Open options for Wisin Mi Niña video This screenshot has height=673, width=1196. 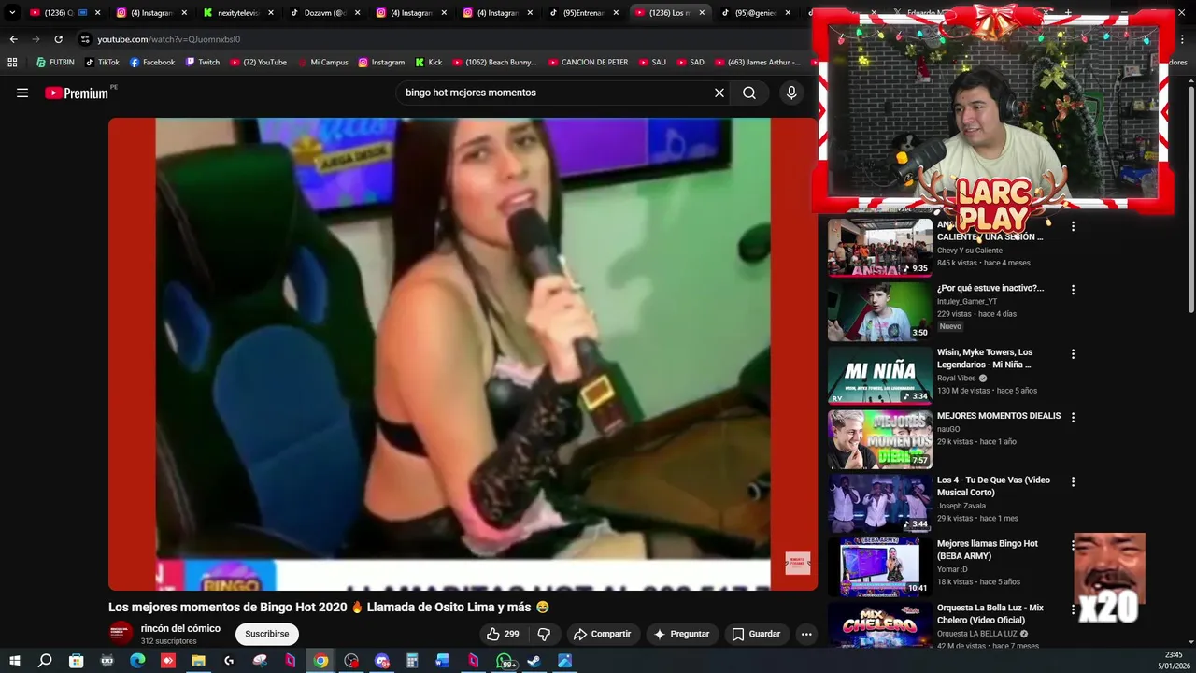pos(1073,354)
